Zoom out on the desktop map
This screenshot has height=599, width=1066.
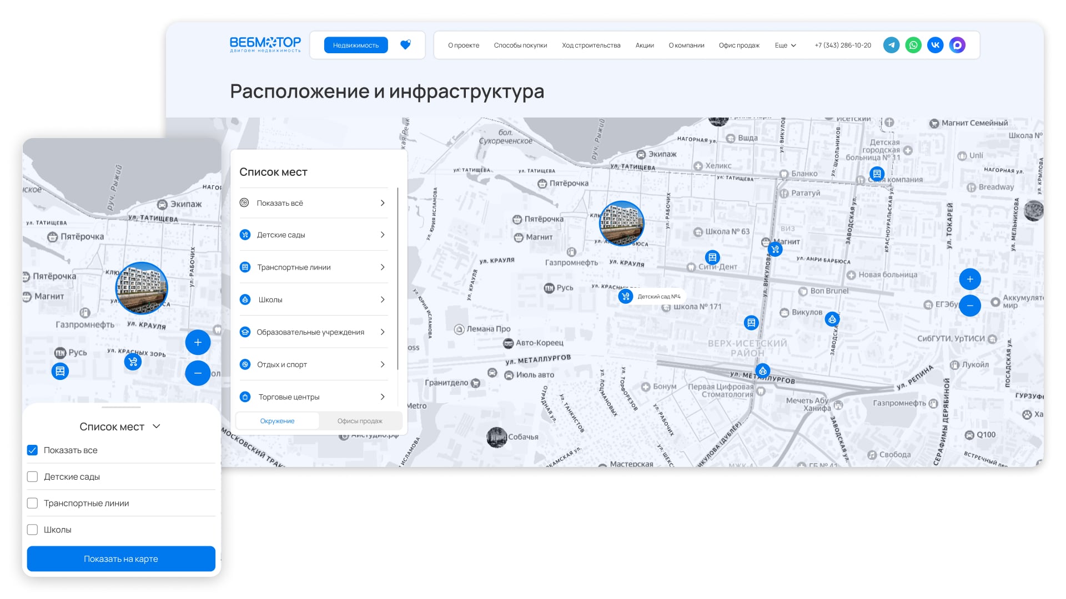point(970,306)
